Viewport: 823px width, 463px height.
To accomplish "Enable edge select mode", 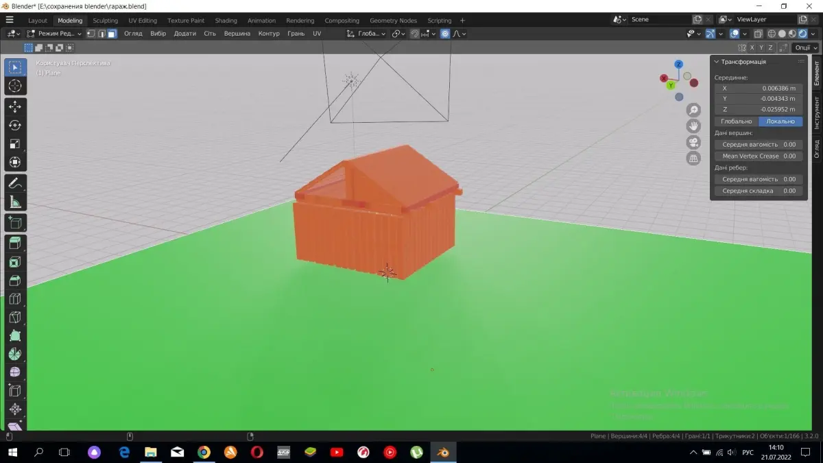I will [101, 33].
